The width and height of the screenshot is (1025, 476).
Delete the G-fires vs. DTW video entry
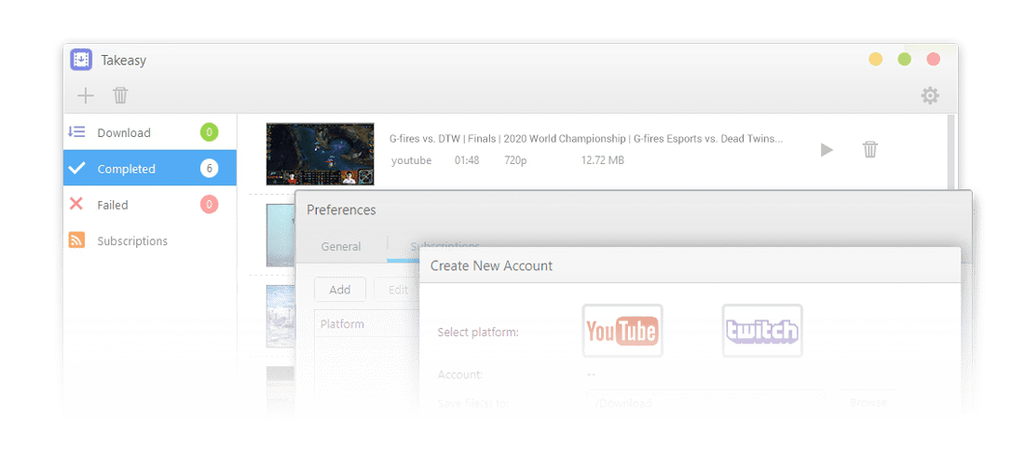pyautogui.click(x=869, y=150)
